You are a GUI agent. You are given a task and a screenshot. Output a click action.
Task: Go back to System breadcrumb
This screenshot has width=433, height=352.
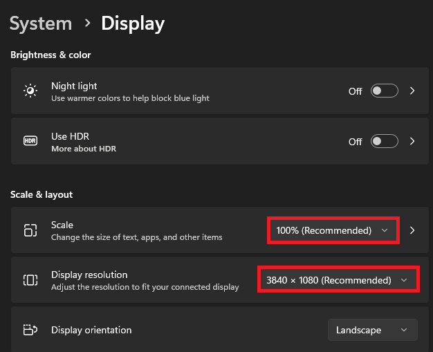click(41, 24)
